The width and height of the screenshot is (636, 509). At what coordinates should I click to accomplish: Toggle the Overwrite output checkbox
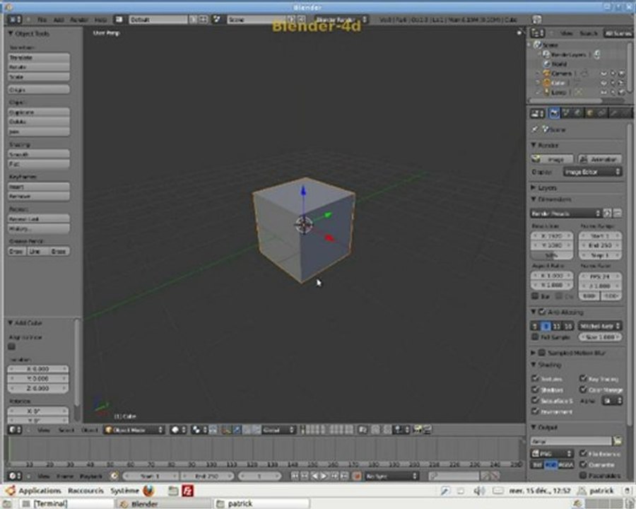[583, 464]
